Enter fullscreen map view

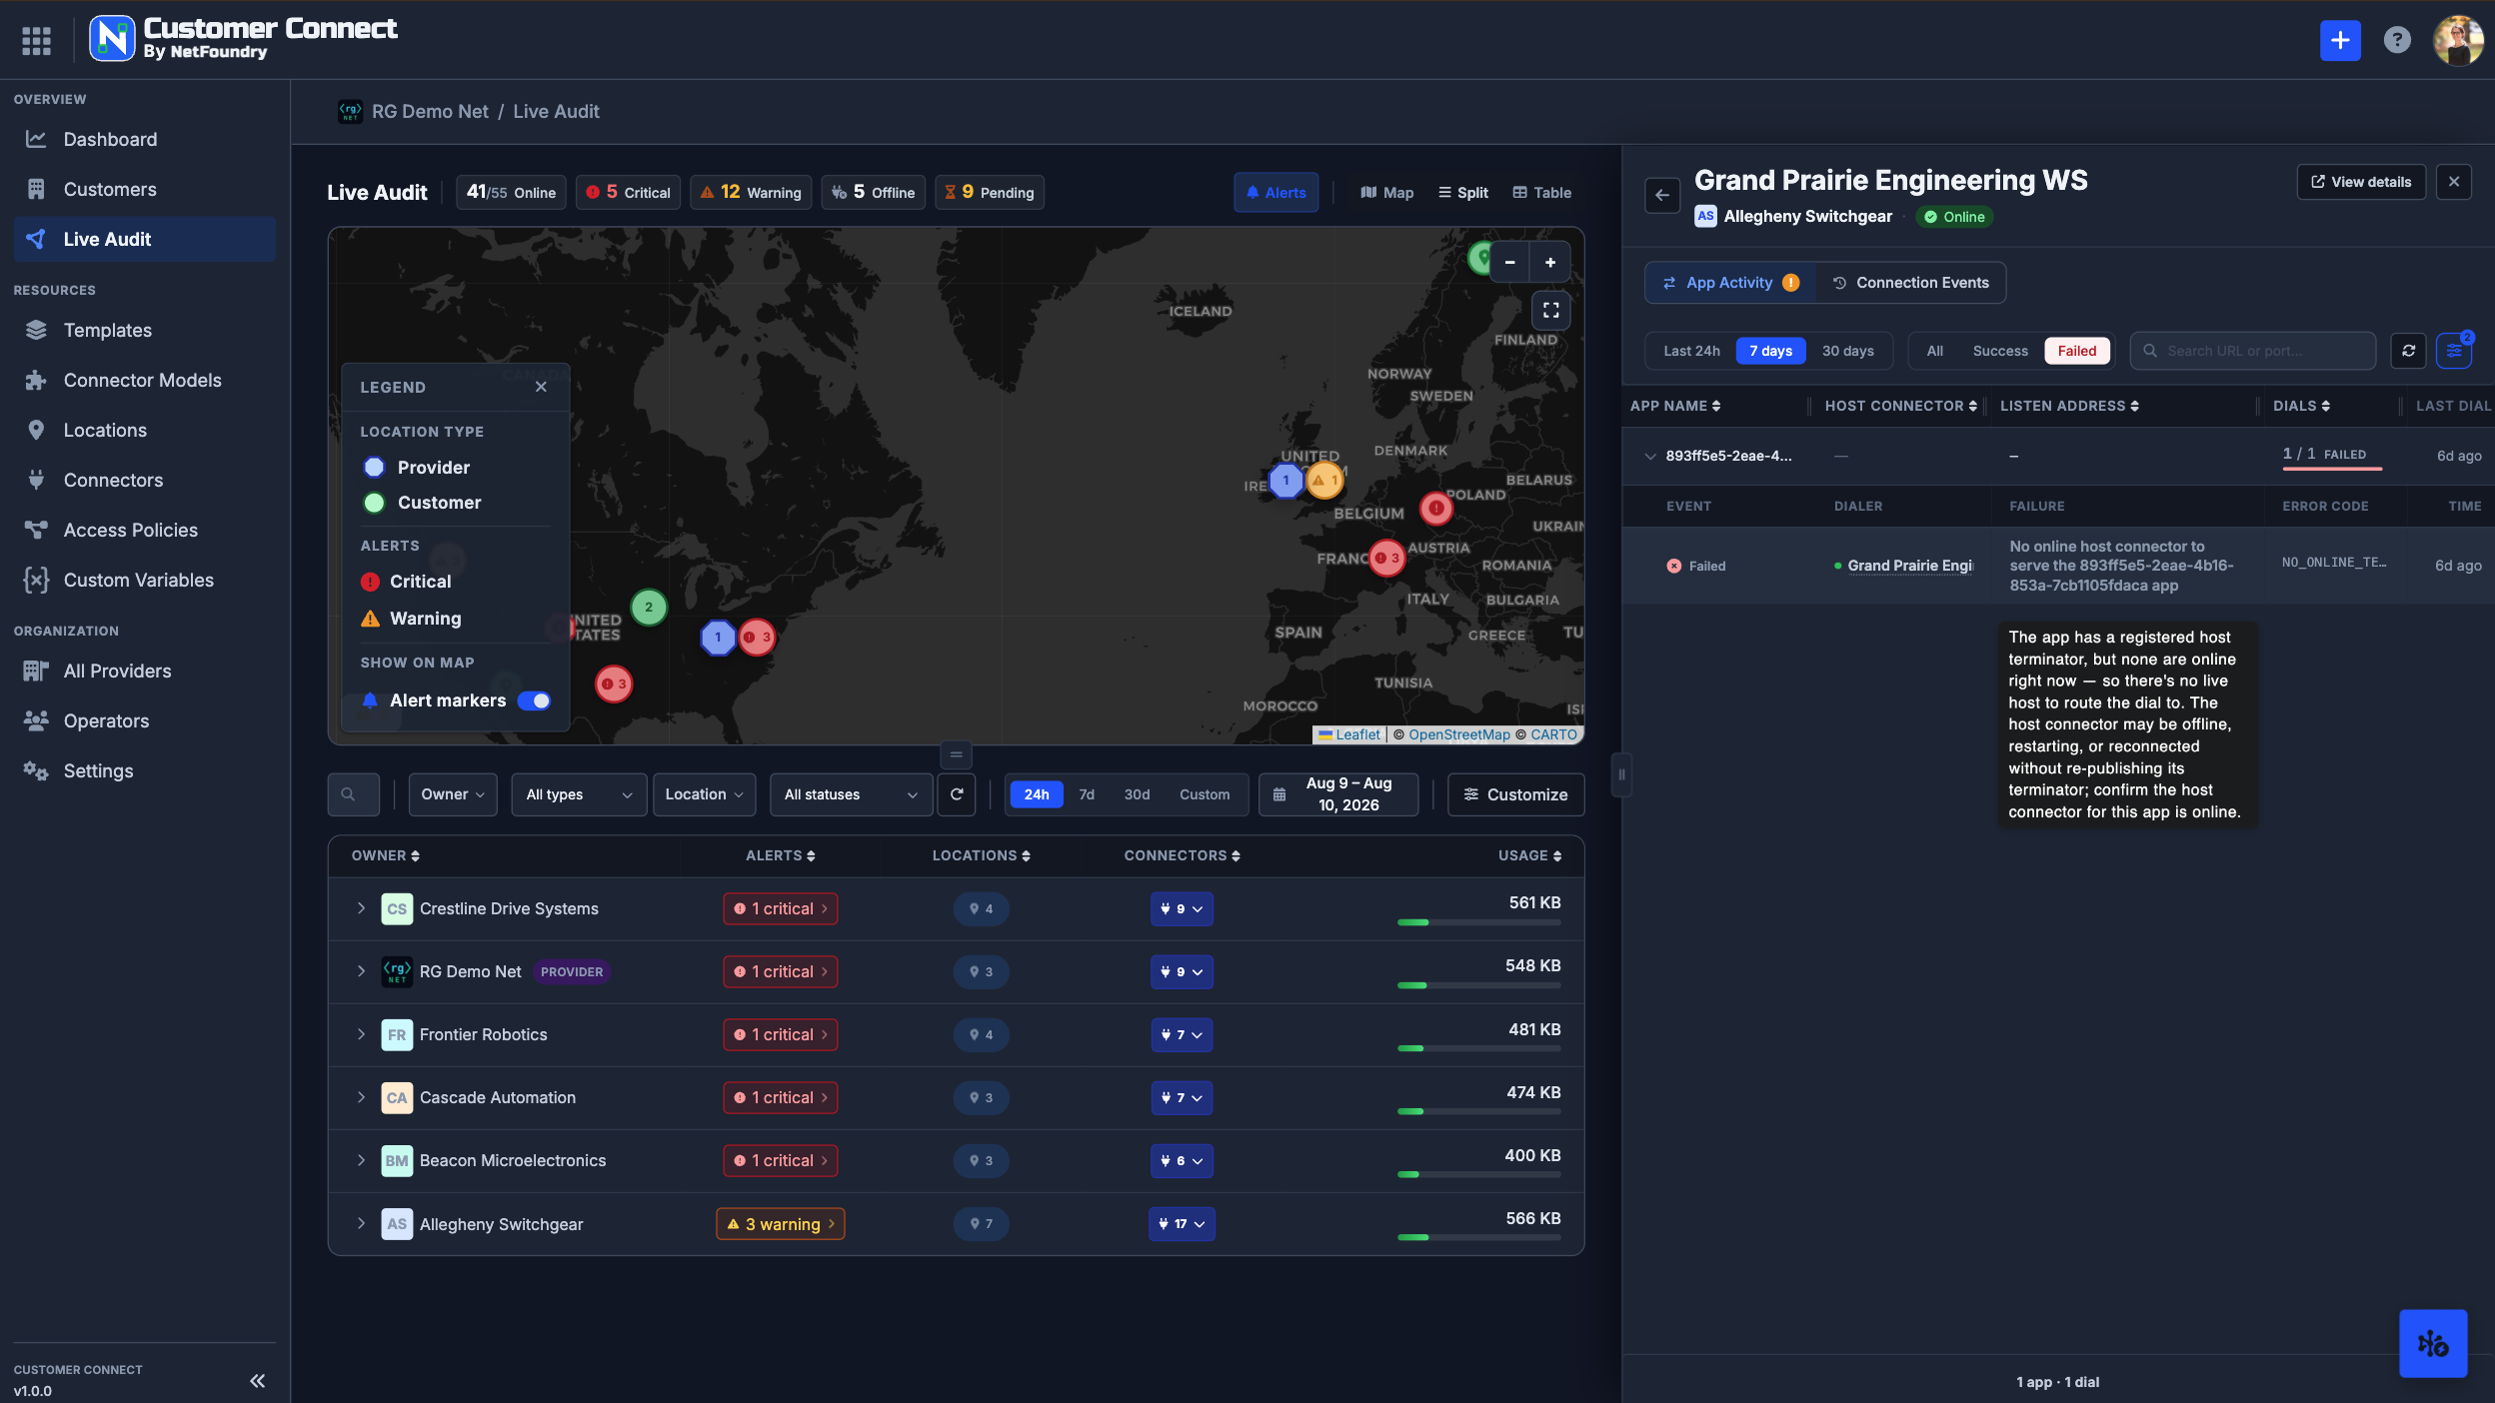pyautogui.click(x=1550, y=311)
